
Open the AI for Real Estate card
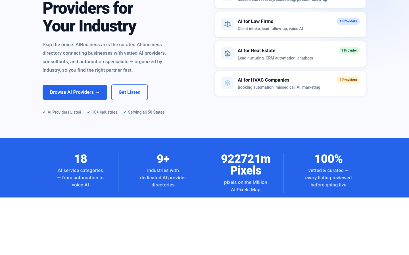(291, 54)
